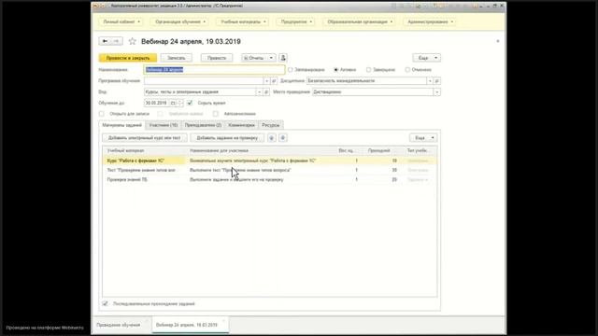Image resolution: width=598 pixels, height=336 pixels.
Task: Click Наименование для участника column header
Action: (261, 151)
